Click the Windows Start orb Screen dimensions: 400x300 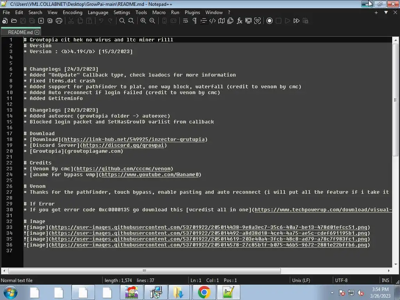(10, 292)
